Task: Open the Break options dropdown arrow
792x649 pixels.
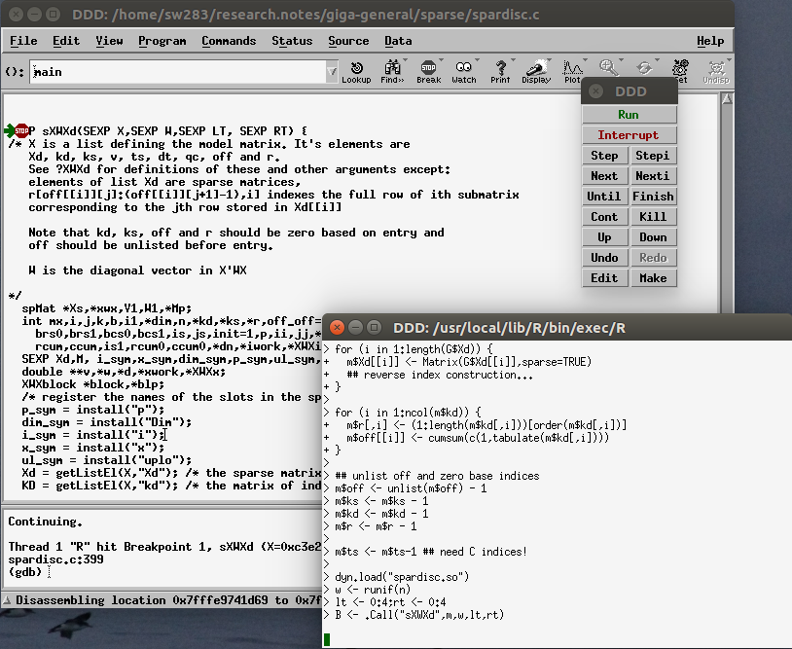Action: pyautogui.click(x=441, y=60)
